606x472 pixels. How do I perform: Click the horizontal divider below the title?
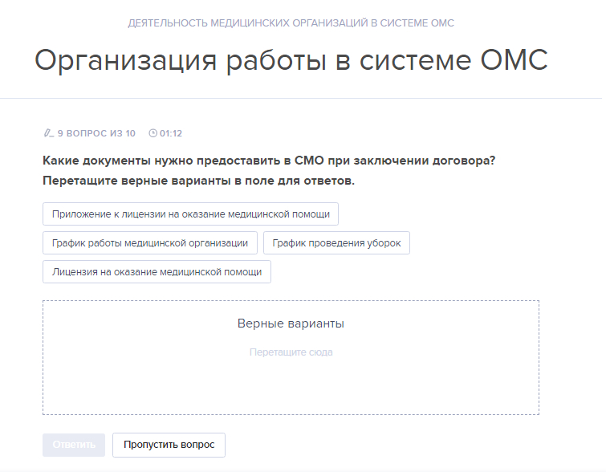303,99
